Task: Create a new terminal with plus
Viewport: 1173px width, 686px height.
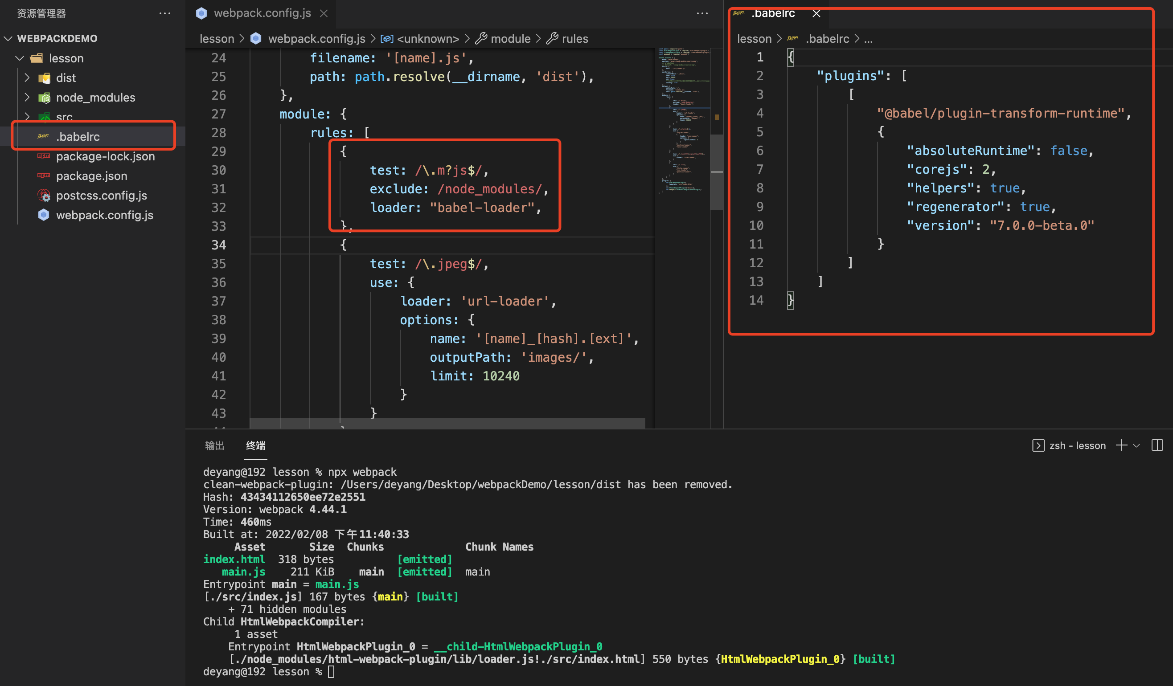Action: [1121, 445]
